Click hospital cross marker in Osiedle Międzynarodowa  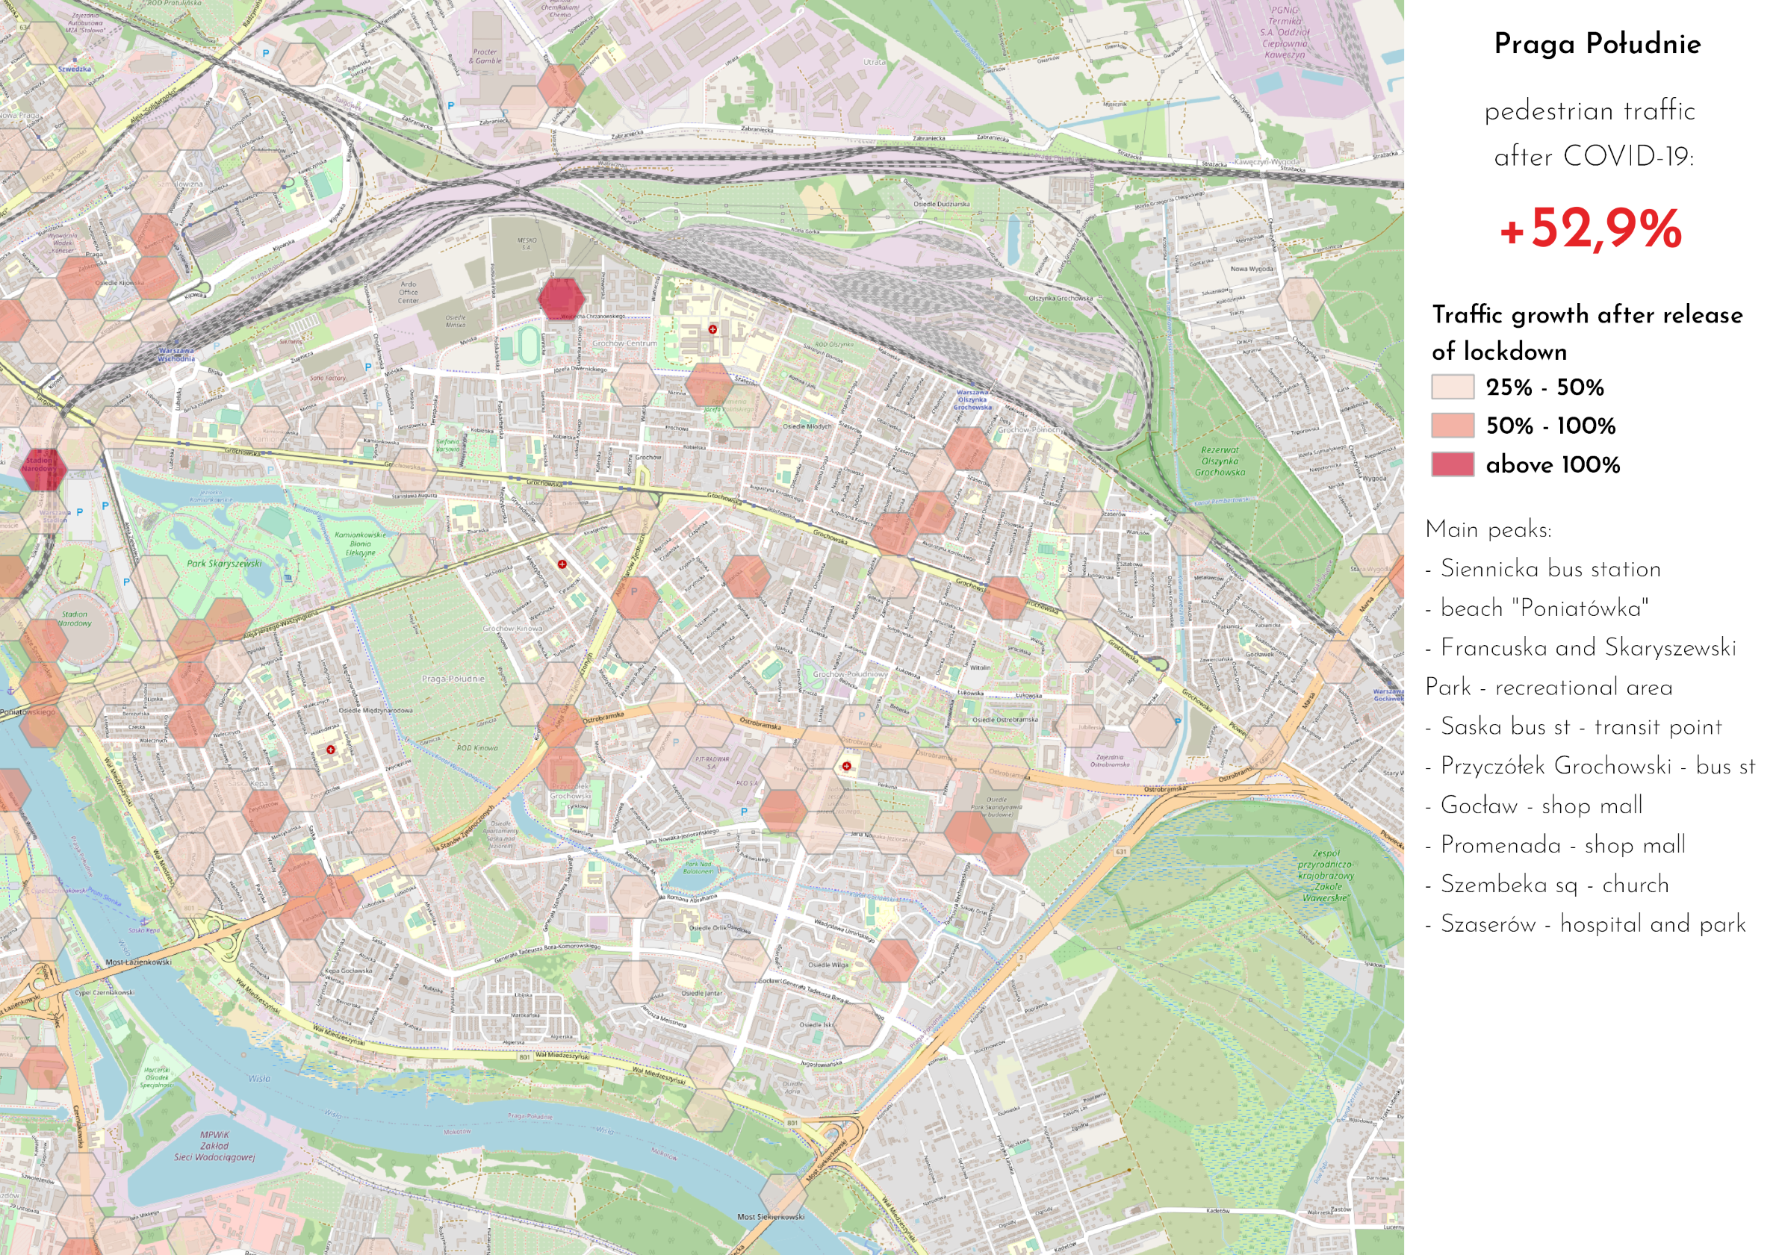tap(330, 750)
